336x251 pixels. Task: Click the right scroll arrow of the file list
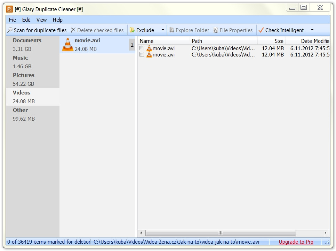pos(326,233)
